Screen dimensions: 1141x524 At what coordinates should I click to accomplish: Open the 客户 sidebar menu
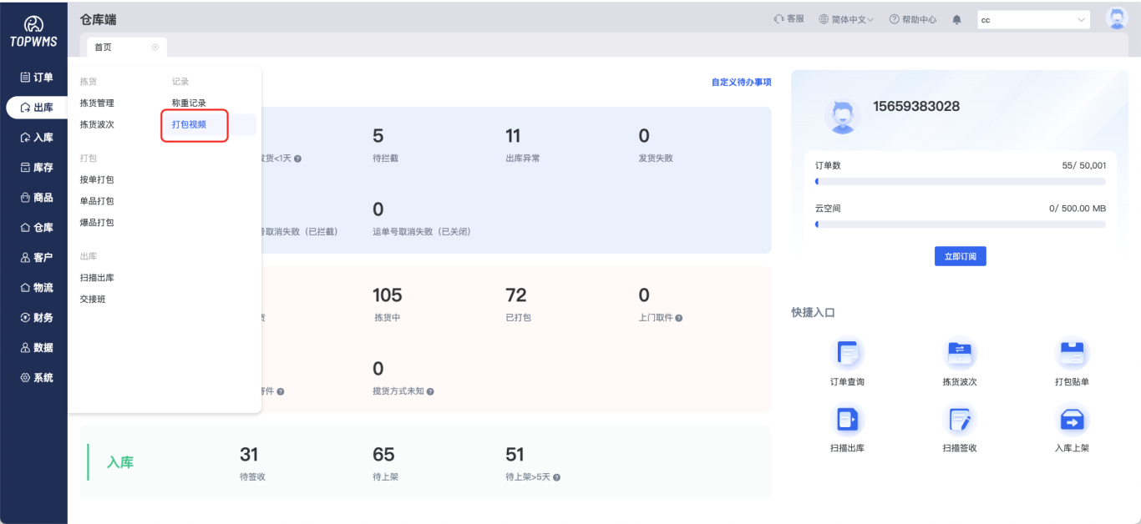tap(37, 258)
